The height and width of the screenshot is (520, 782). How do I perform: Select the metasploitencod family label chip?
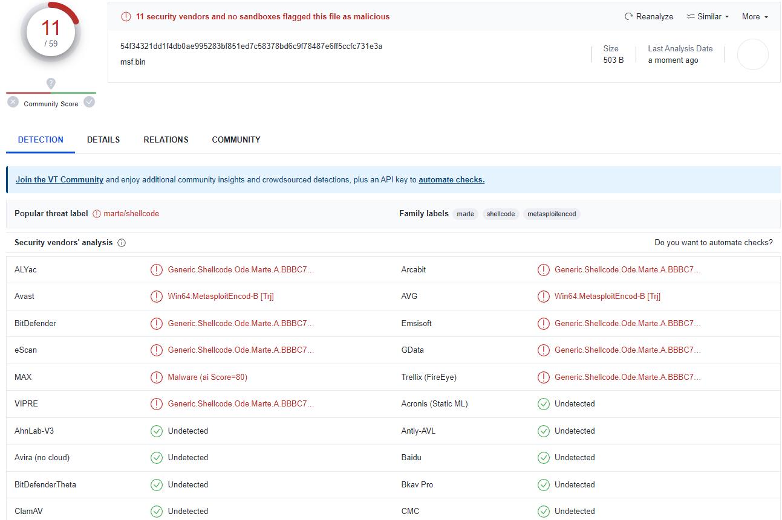point(552,214)
